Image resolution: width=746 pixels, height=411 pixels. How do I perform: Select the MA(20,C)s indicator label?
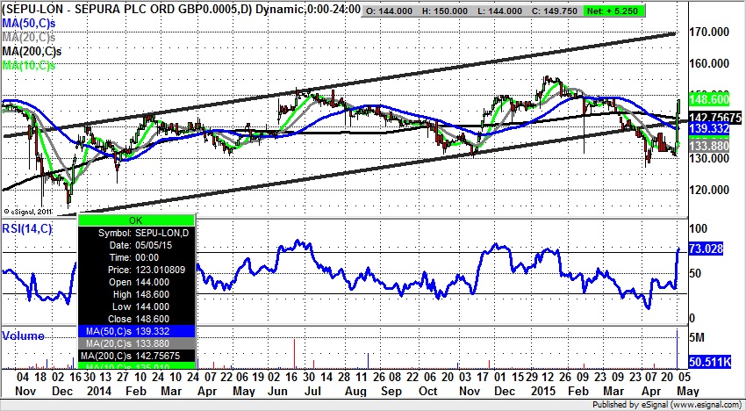click(30, 36)
